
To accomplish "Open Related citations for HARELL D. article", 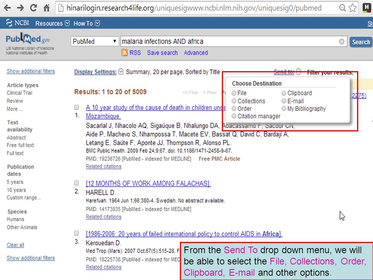I will coord(104,217).
